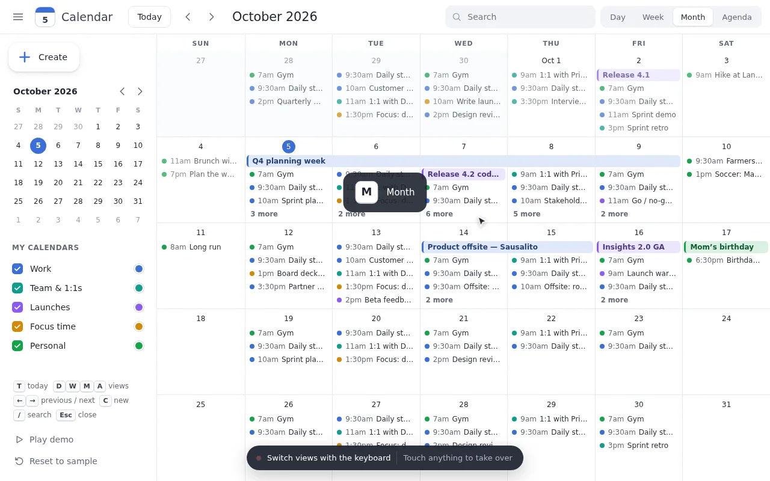Go to previous month in header
Image resolution: width=770 pixels, height=481 pixels.
point(188,17)
